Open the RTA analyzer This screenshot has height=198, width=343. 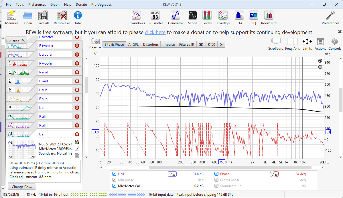point(239,18)
